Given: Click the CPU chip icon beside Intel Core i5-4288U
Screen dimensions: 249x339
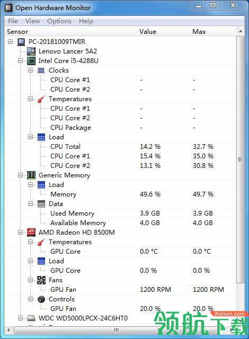Looking at the screenshot, I should 31,61.
